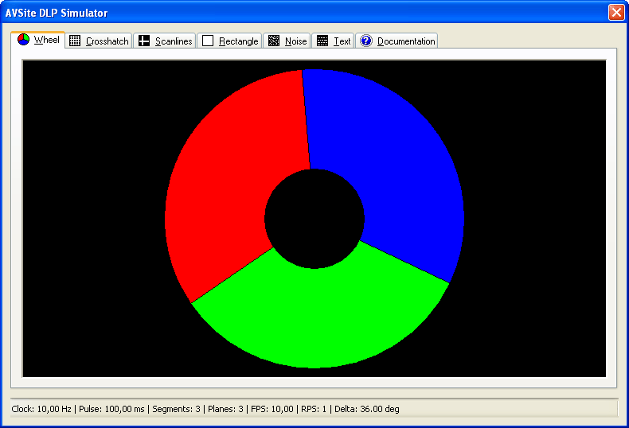The image size is (629, 428).
Task: Click the empty square Rectangle tab icon
Action: click(x=208, y=41)
